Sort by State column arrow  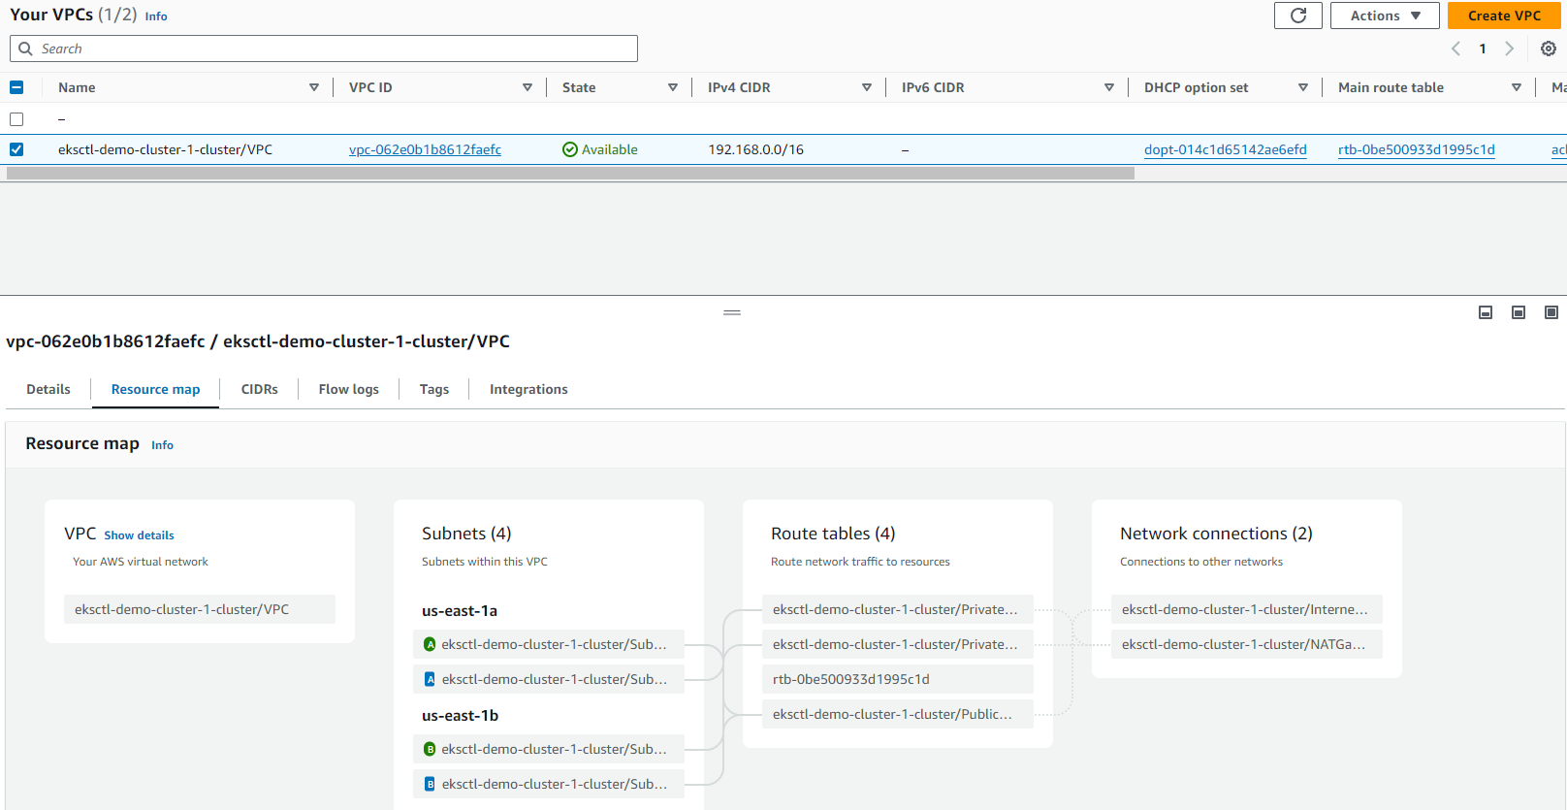point(673,87)
